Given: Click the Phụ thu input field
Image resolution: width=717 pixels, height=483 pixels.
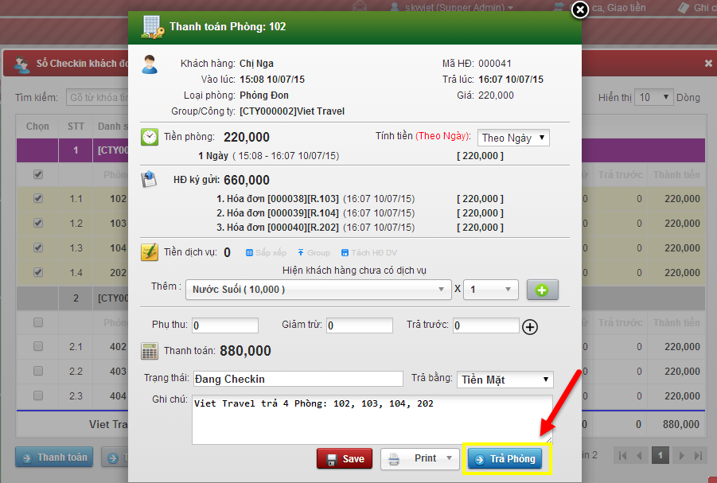Looking at the screenshot, I should click(x=225, y=325).
